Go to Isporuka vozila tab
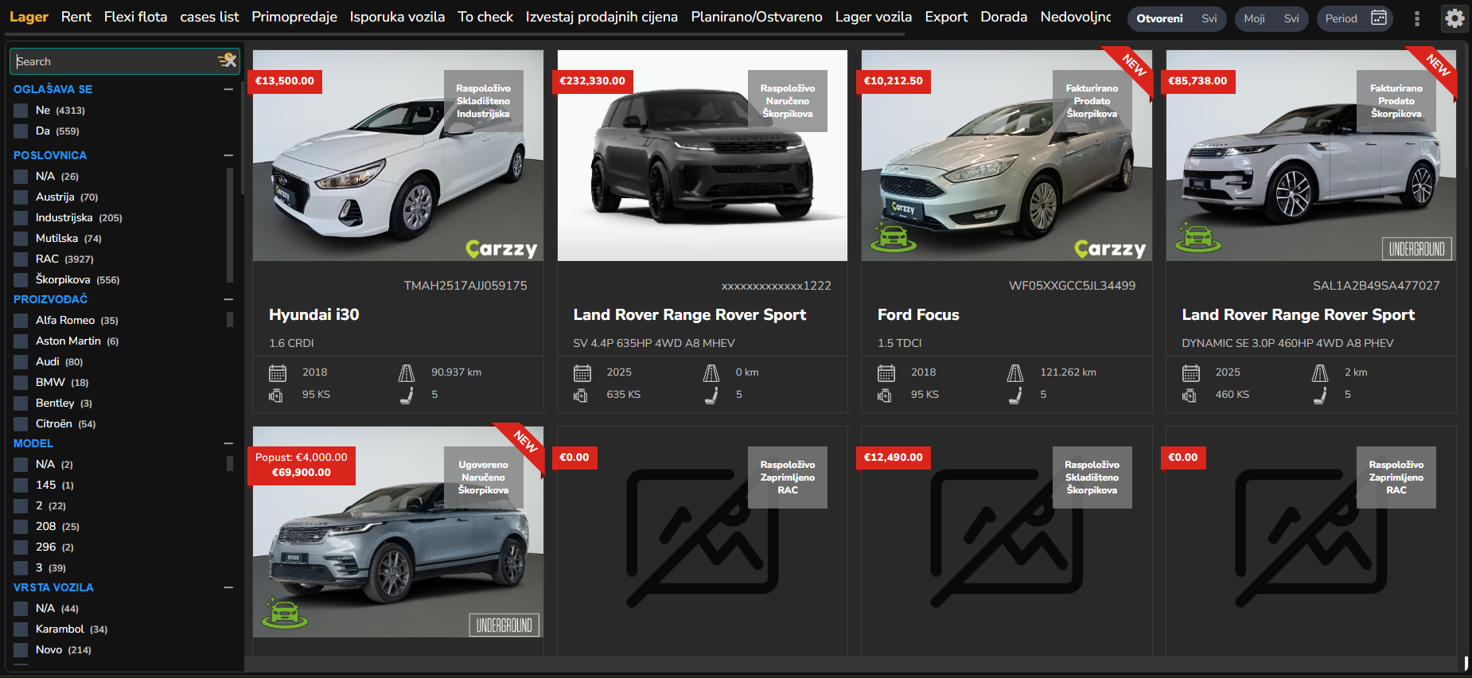Screen dimensions: 1472x678 pos(397,17)
